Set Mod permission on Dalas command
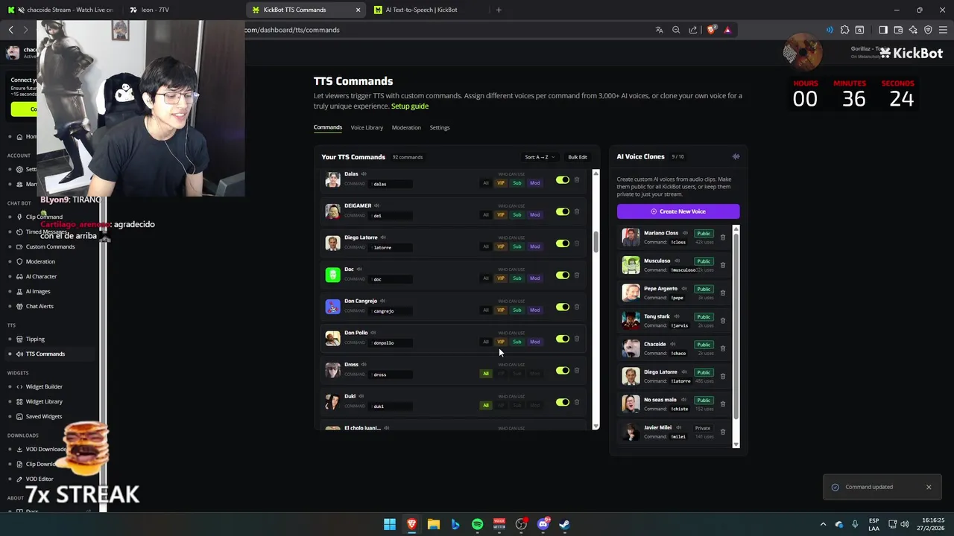This screenshot has height=536, width=954. click(x=534, y=183)
